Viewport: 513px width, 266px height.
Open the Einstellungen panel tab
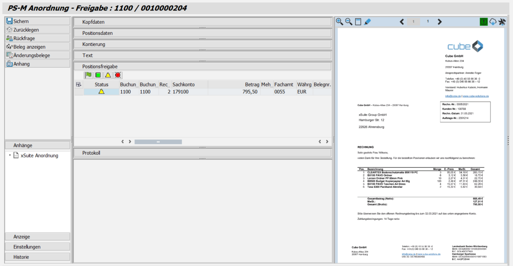[37, 247]
